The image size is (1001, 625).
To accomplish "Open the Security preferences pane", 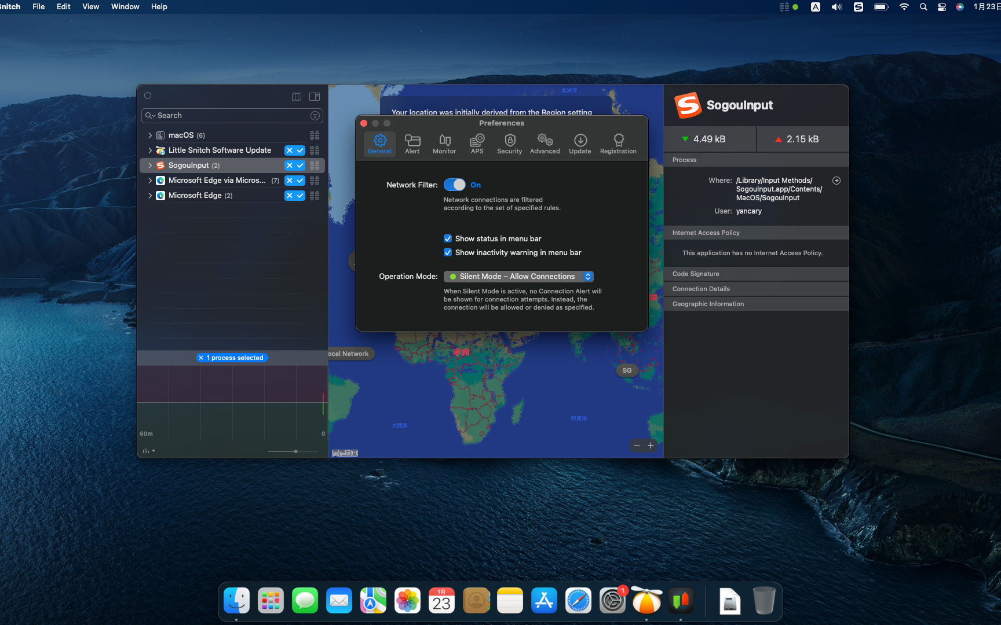I will coord(509,144).
